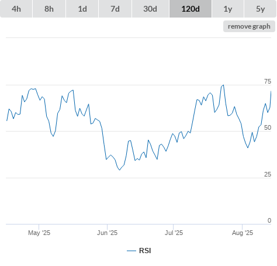Select the 7d time range
Viewport: 277px width, 266px height.
pos(115,9)
